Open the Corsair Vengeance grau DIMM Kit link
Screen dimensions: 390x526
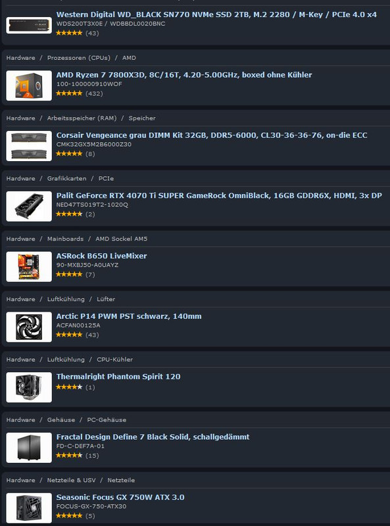pos(212,135)
